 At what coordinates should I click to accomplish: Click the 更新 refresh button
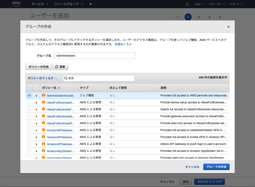(x=60, y=67)
